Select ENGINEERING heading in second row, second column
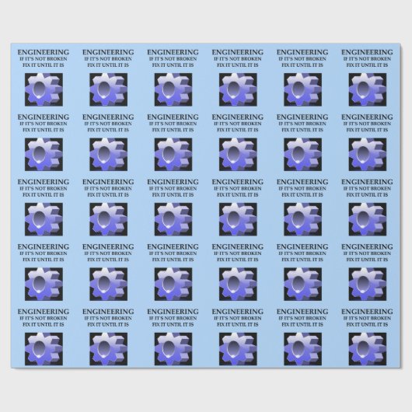The image size is (412, 412). (108, 117)
